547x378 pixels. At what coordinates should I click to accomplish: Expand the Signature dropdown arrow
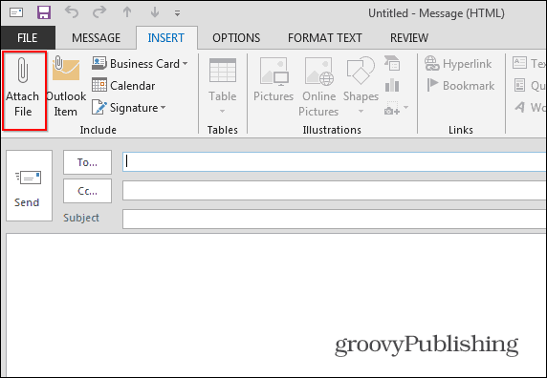163,108
